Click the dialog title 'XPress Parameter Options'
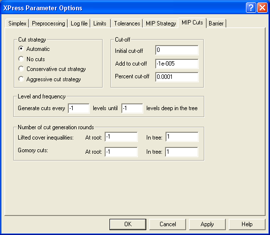 [x=43, y=8]
